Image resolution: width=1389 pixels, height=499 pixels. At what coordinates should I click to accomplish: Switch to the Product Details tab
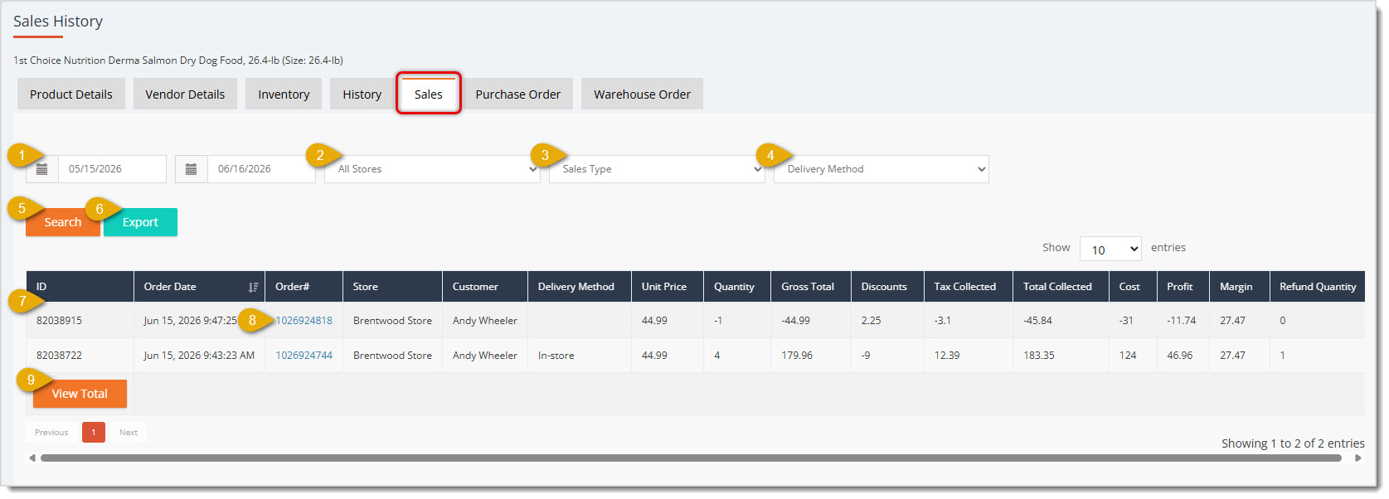[71, 94]
